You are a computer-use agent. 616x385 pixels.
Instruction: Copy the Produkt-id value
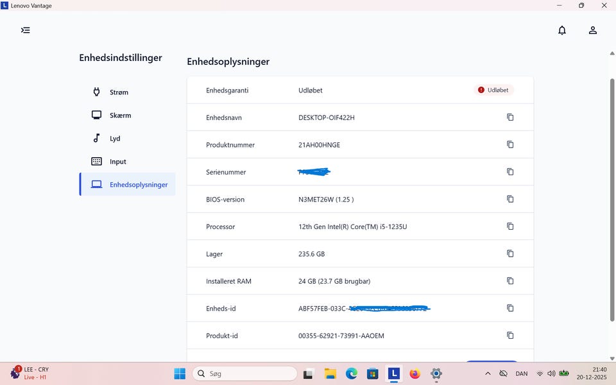[x=510, y=336]
